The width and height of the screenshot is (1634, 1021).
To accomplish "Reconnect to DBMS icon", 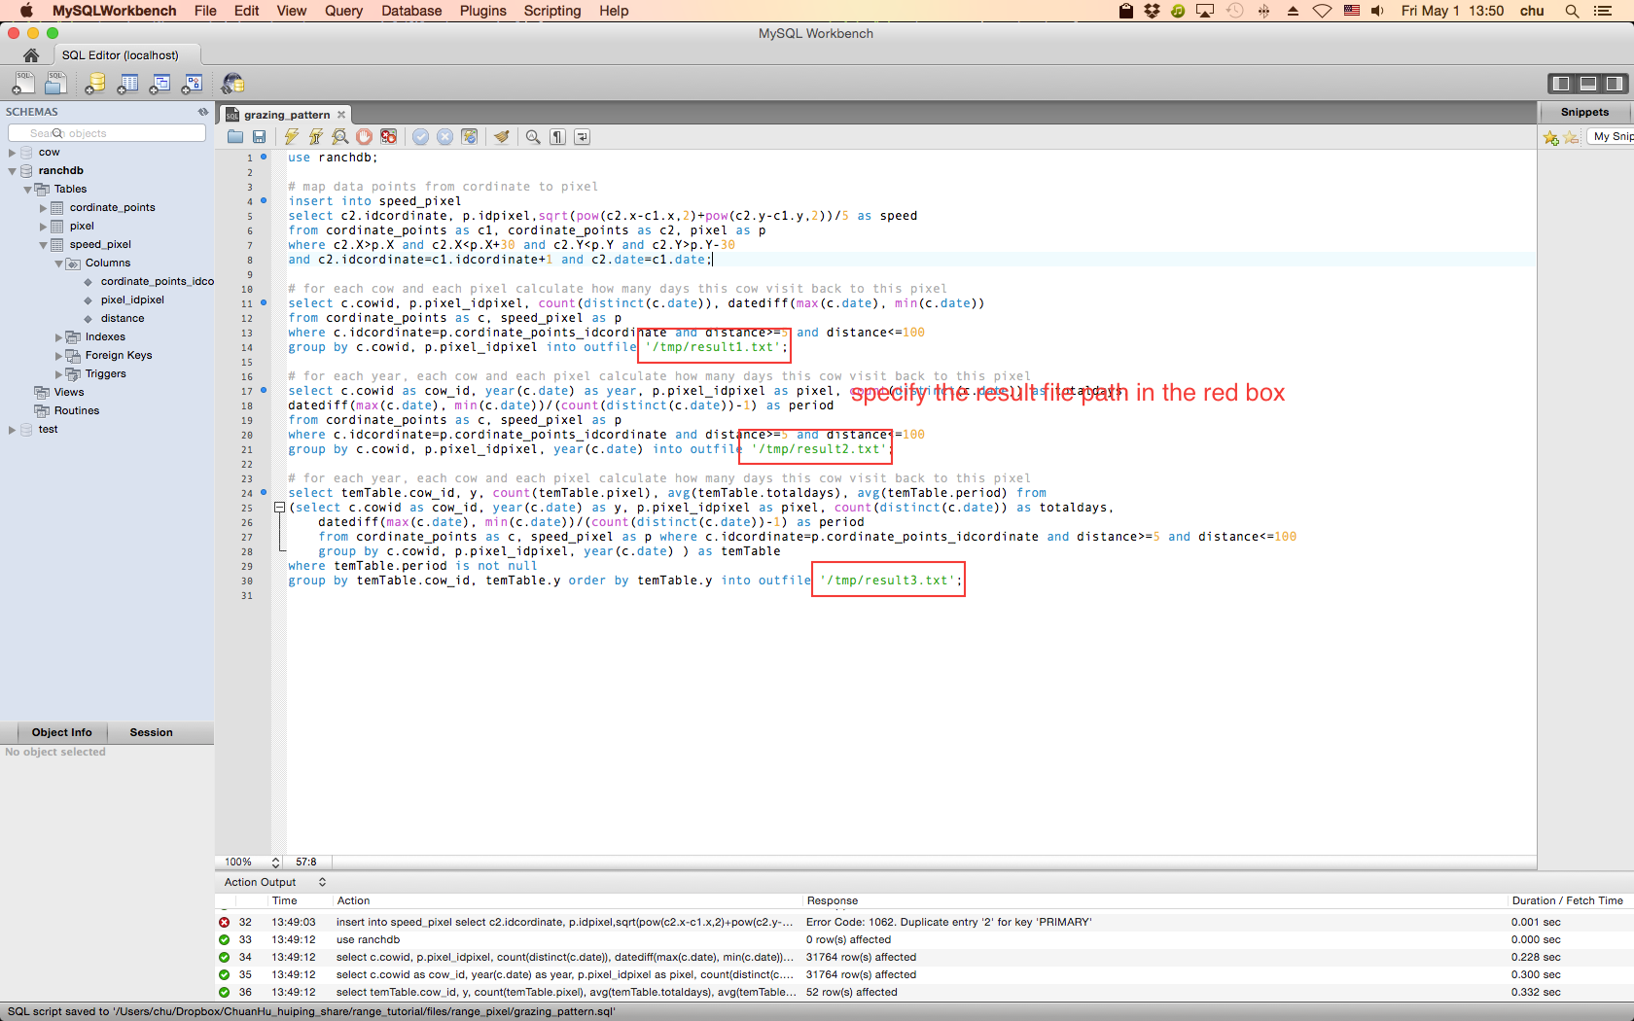I will click(x=232, y=84).
